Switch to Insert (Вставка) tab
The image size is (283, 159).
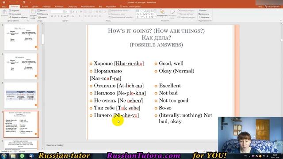[25, 7]
